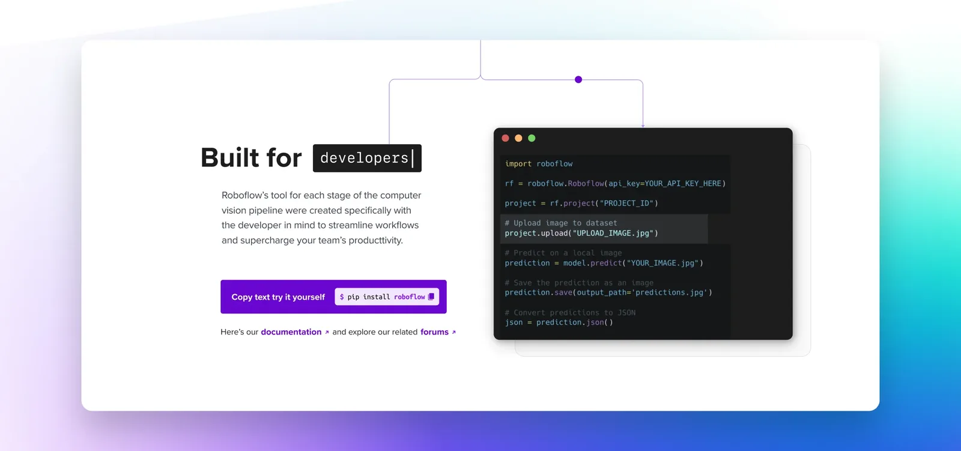The height and width of the screenshot is (451, 961).
Task: Click the 'prediction.save(output_path=...)' code line
Action: pyautogui.click(x=608, y=292)
